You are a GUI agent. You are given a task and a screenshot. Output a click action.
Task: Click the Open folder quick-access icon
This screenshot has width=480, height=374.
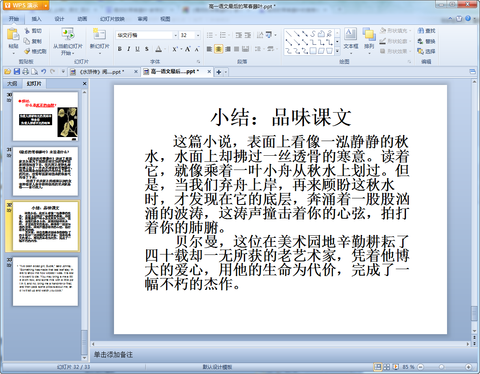(8, 72)
